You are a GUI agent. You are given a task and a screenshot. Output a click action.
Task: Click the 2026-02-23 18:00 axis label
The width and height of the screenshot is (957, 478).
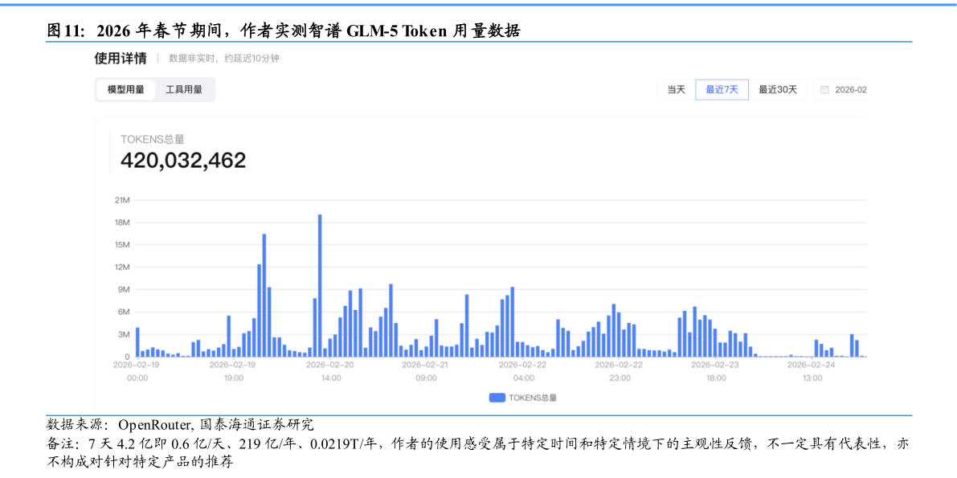[x=716, y=370]
